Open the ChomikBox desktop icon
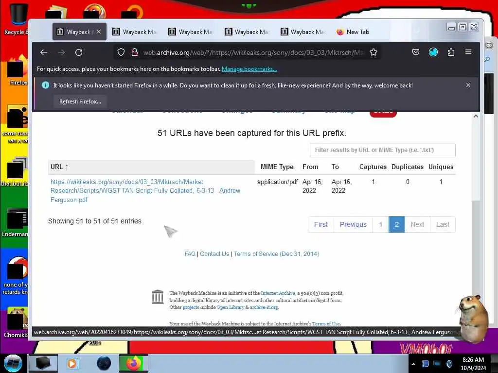 click(16, 322)
